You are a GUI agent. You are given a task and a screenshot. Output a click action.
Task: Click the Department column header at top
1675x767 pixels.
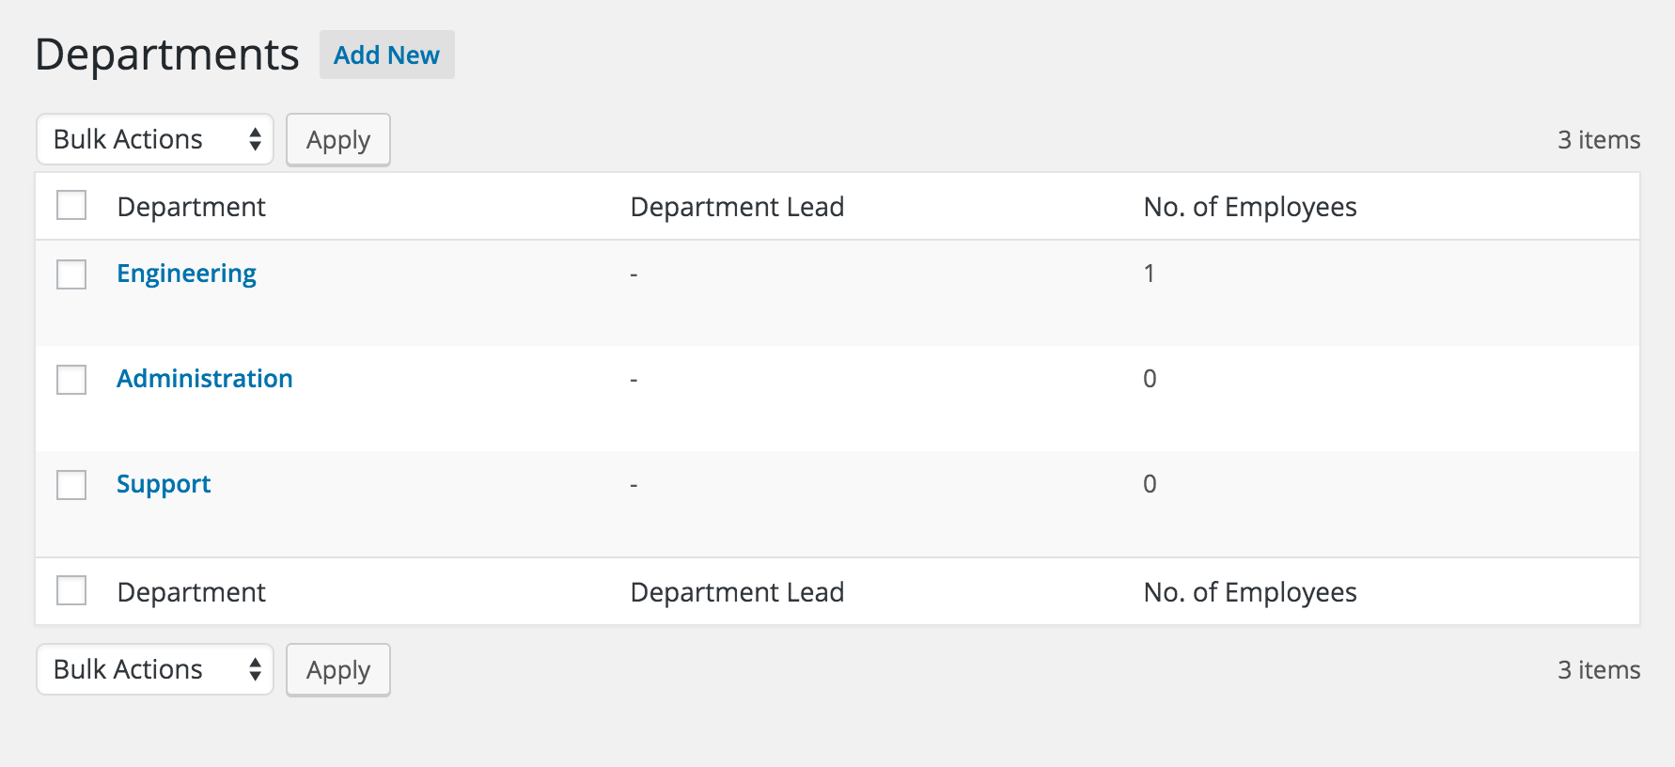(x=191, y=207)
